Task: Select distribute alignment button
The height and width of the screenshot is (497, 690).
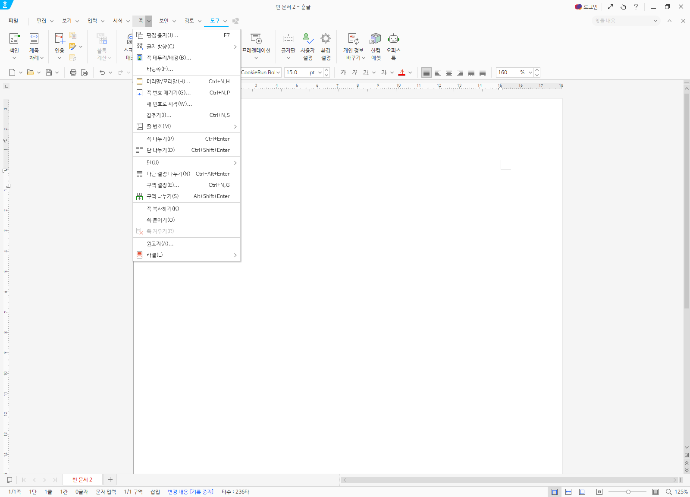Action: click(471, 72)
